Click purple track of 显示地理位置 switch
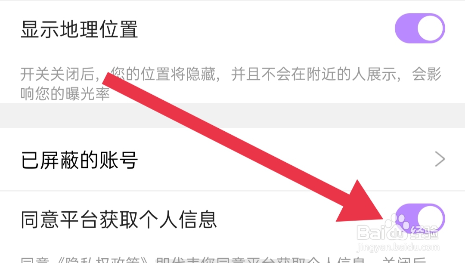 click(x=406, y=28)
